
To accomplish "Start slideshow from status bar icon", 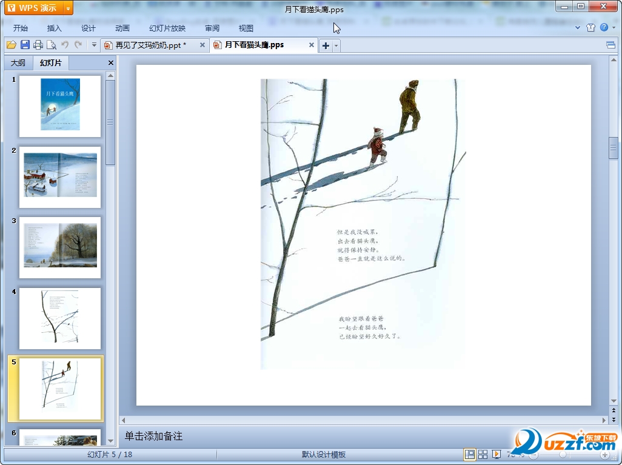I will [497, 454].
